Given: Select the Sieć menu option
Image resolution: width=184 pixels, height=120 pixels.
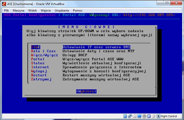Looking at the screenshot, I should pos(35,47).
